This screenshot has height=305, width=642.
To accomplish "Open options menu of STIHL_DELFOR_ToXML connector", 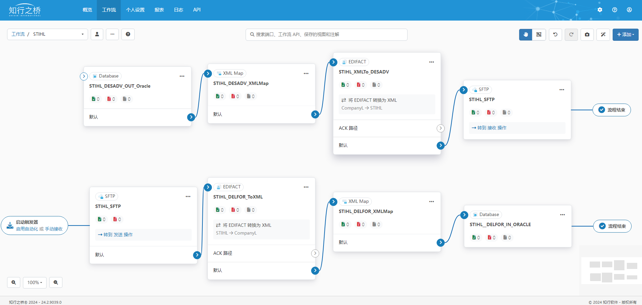I will pyautogui.click(x=306, y=187).
